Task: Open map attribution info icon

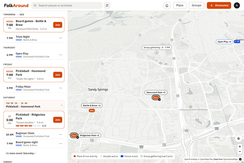Action: [240, 159]
